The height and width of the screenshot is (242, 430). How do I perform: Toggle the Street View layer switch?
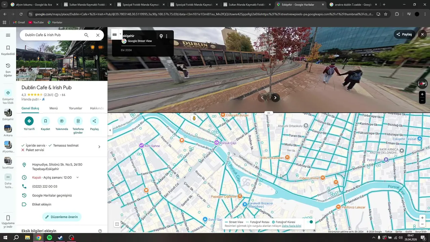[309, 222]
